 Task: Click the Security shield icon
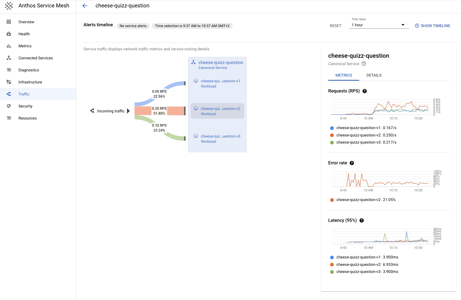pos(9,106)
